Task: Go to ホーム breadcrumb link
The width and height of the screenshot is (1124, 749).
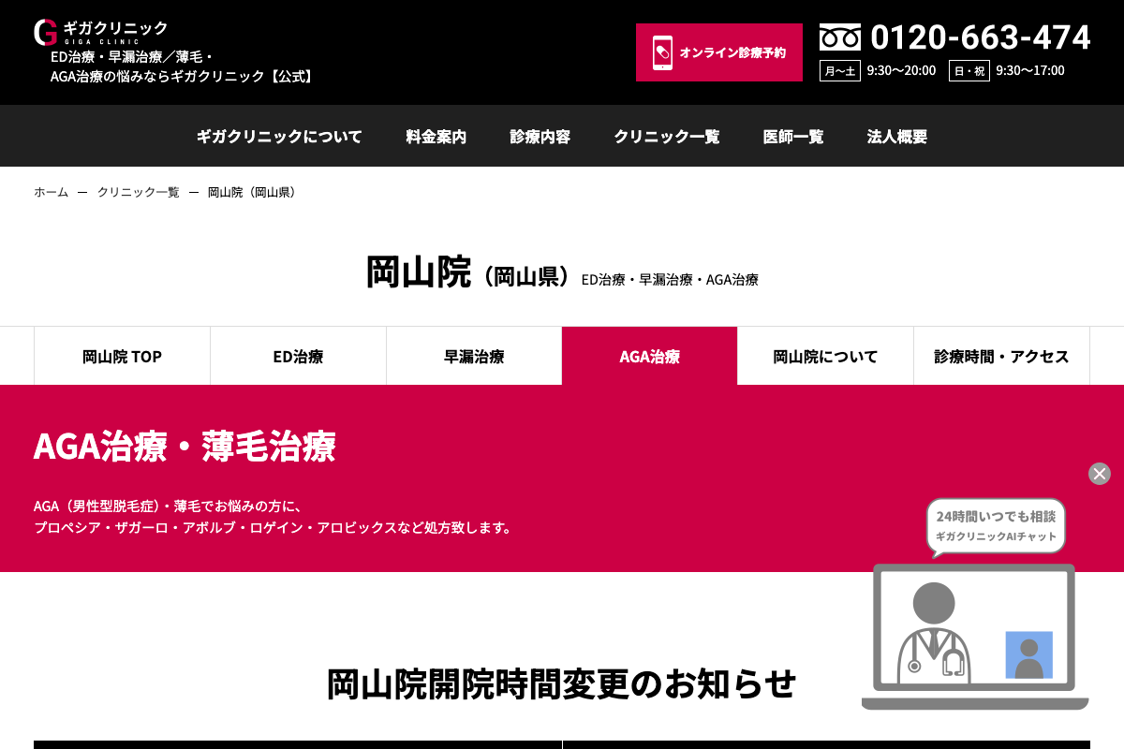Action: [52, 192]
